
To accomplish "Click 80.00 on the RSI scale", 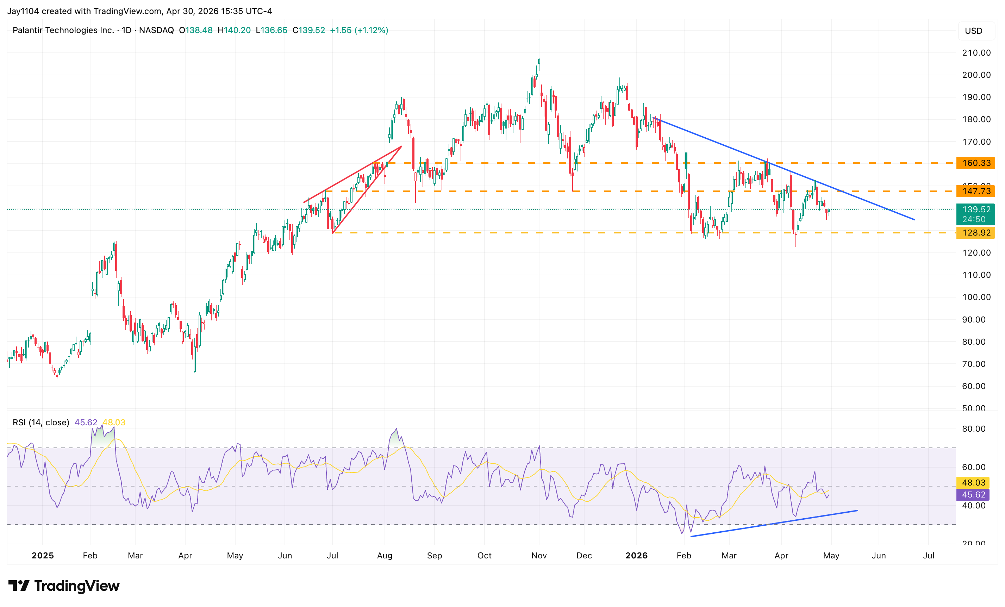I will pyautogui.click(x=974, y=429).
